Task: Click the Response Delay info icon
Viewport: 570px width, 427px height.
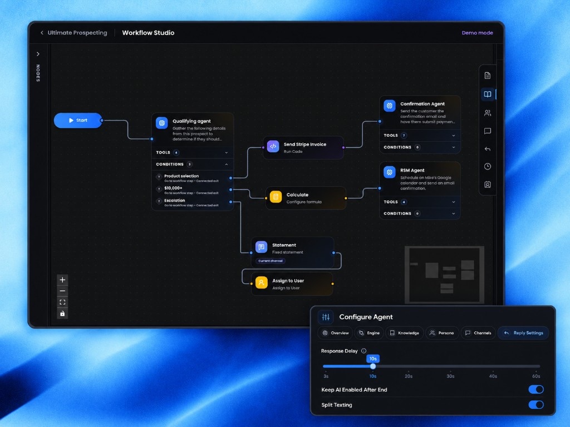Action: pos(363,351)
